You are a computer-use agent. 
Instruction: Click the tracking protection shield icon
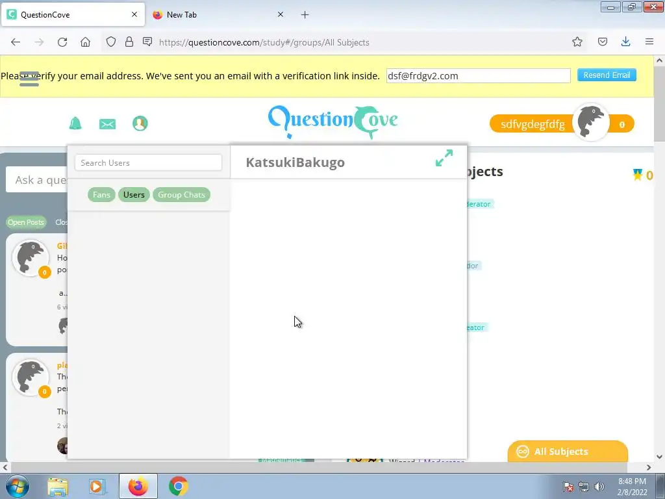coord(110,42)
